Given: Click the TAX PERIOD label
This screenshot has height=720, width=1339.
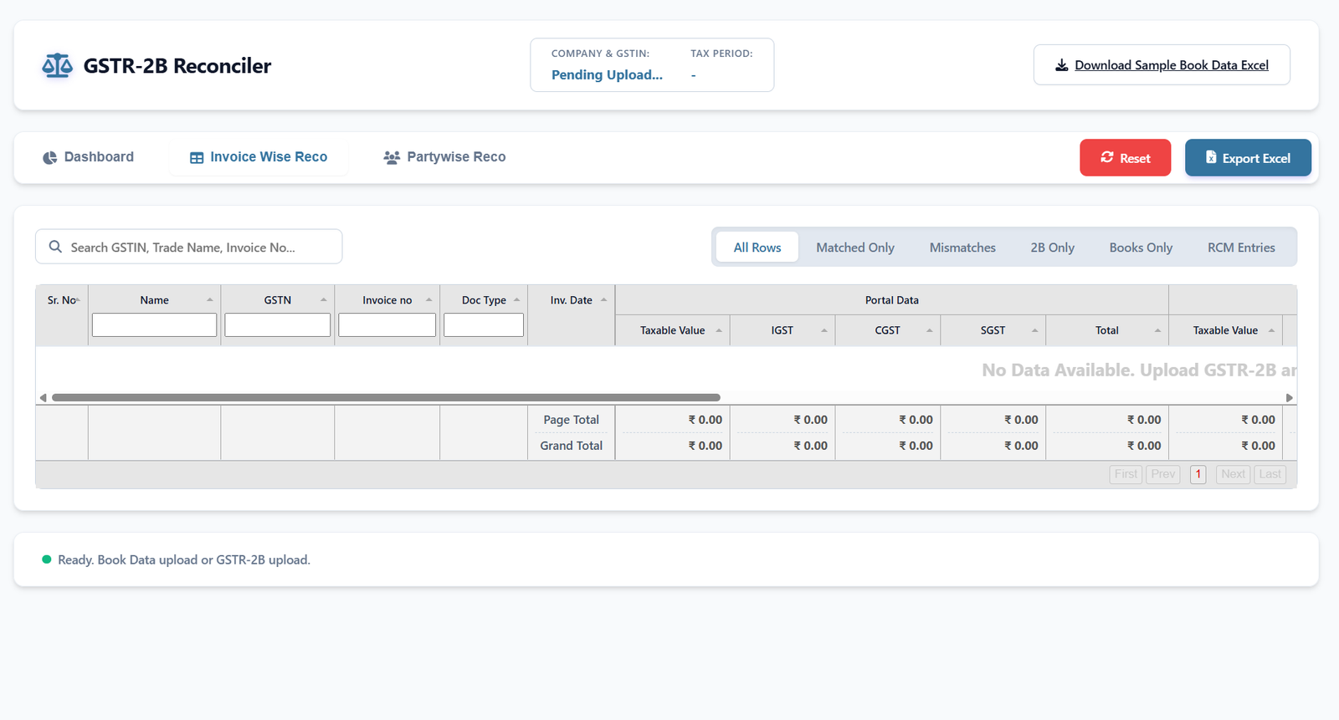Looking at the screenshot, I should (x=721, y=54).
